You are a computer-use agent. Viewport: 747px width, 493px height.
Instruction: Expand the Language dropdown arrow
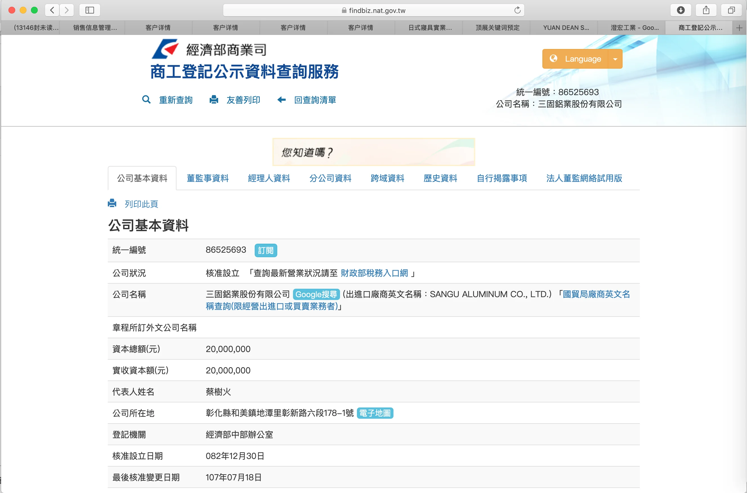pyautogui.click(x=615, y=59)
